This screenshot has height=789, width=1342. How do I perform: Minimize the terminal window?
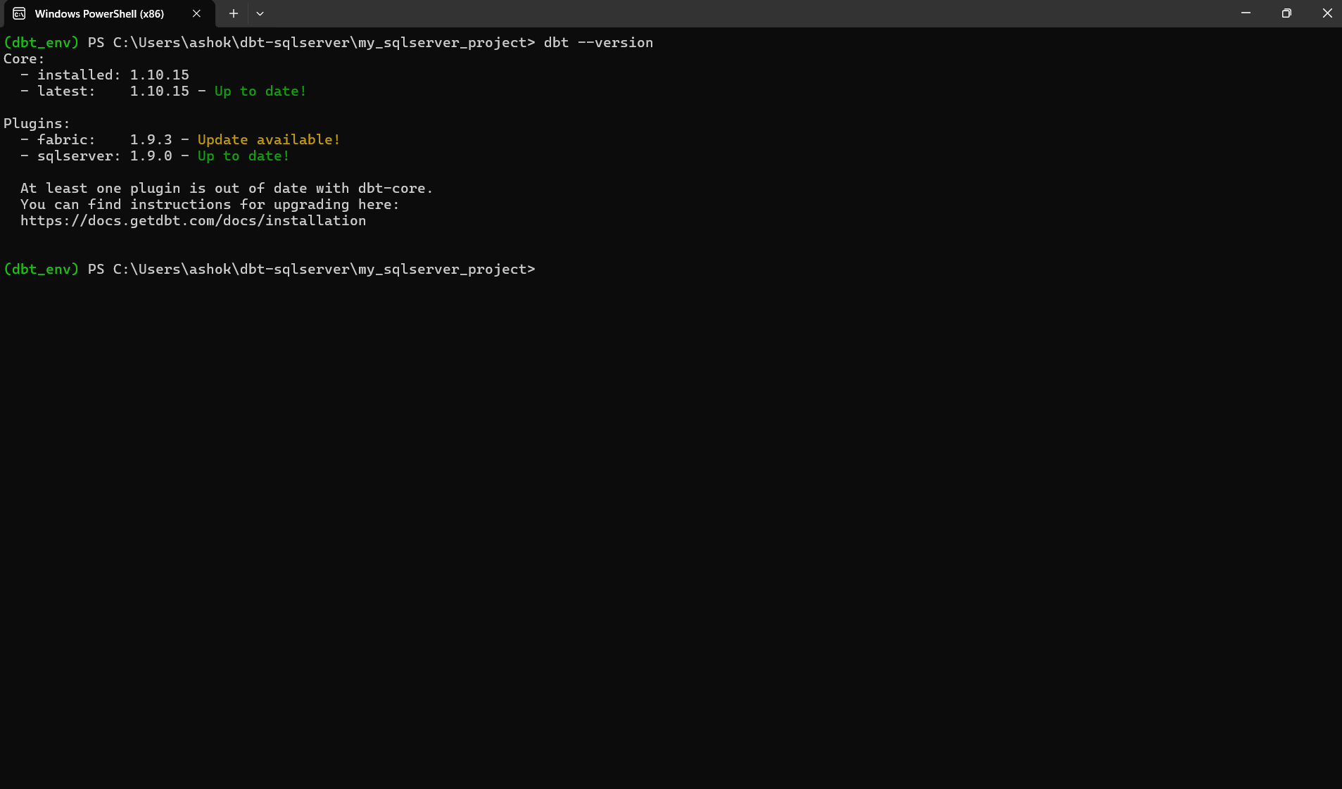[1246, 13]
